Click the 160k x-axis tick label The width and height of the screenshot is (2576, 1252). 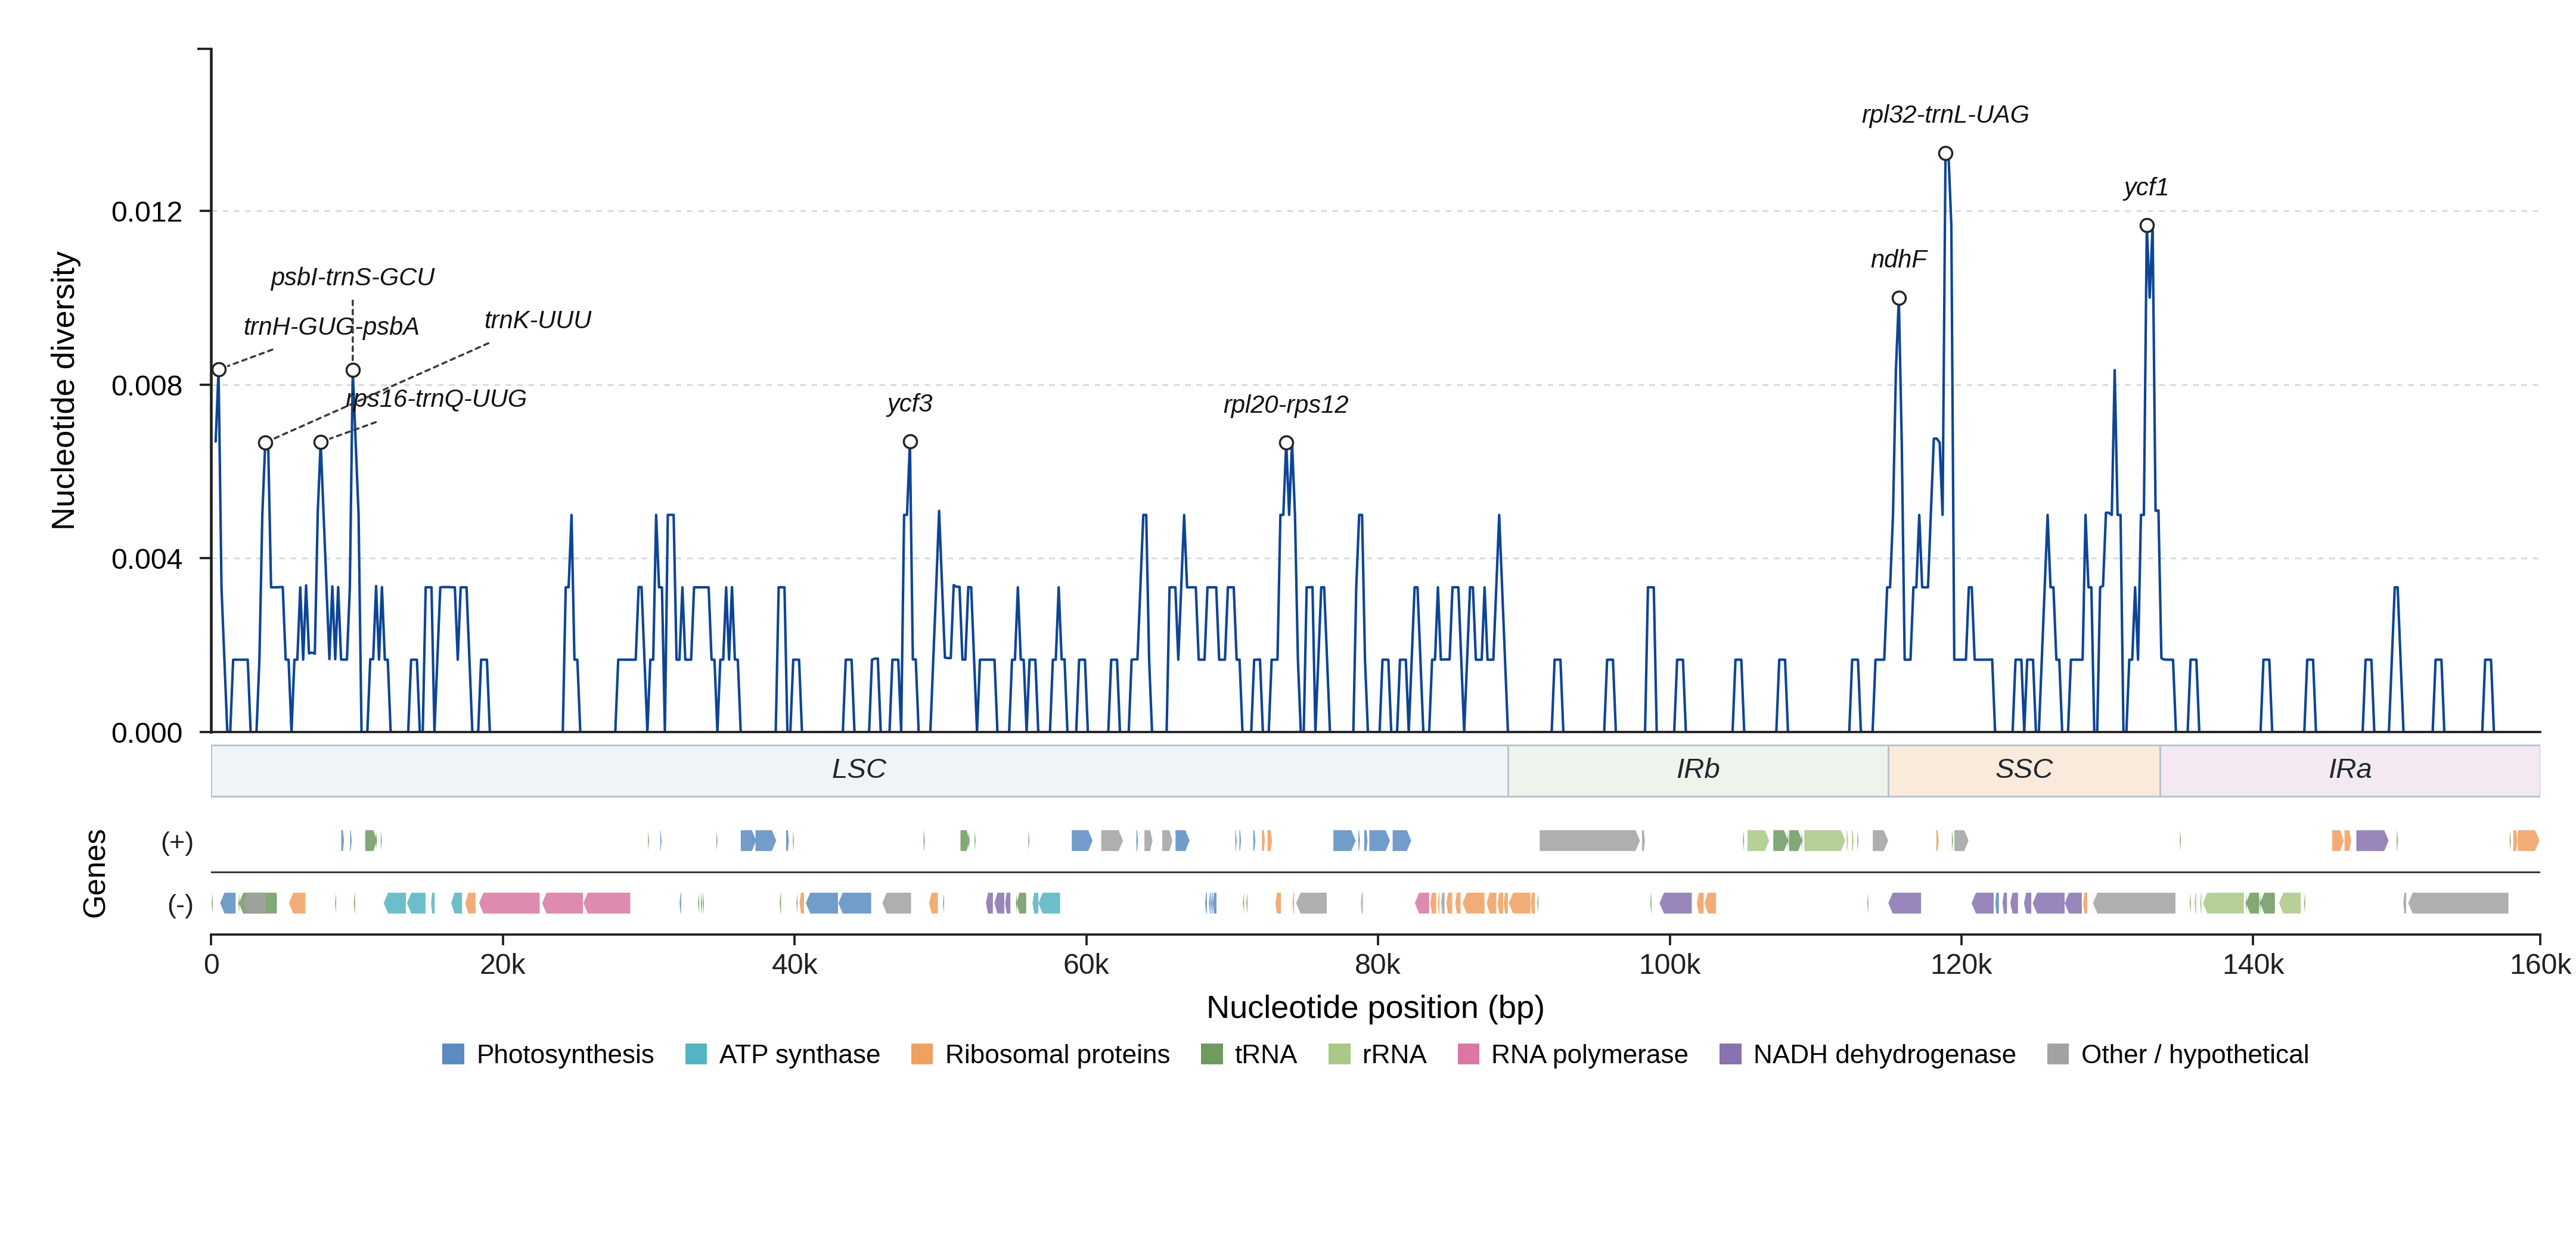click(x=2541, y=966)
